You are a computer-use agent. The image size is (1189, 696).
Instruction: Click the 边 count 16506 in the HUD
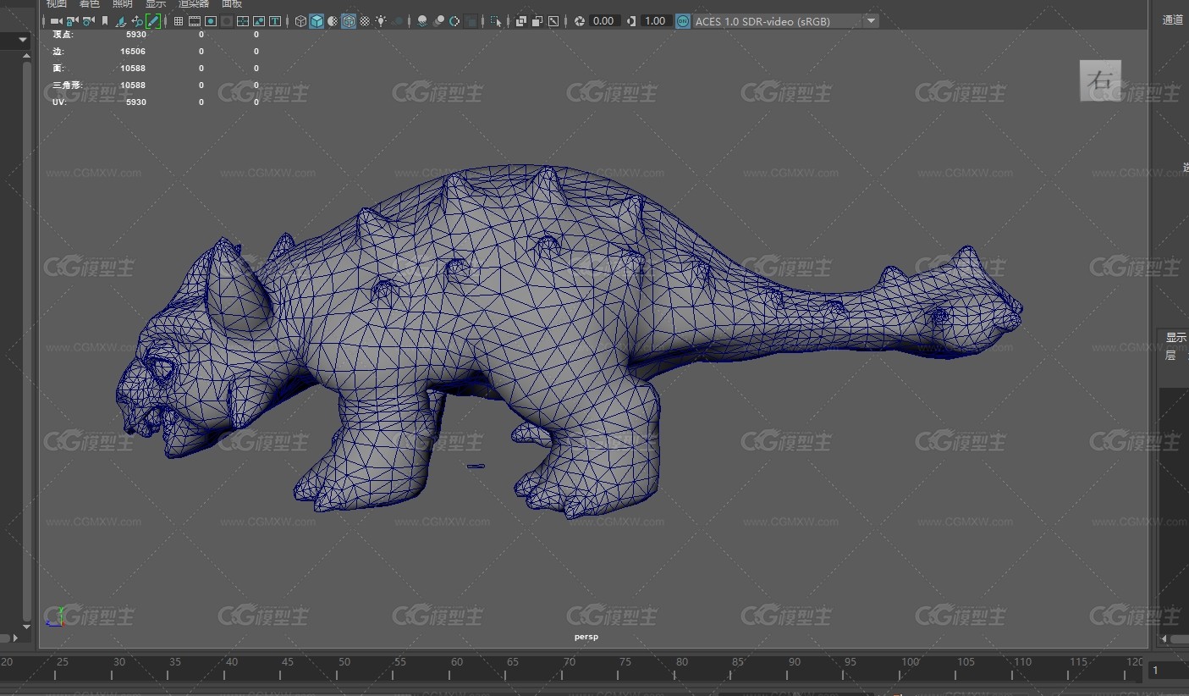pyautogui.click(x=133, y=52)
